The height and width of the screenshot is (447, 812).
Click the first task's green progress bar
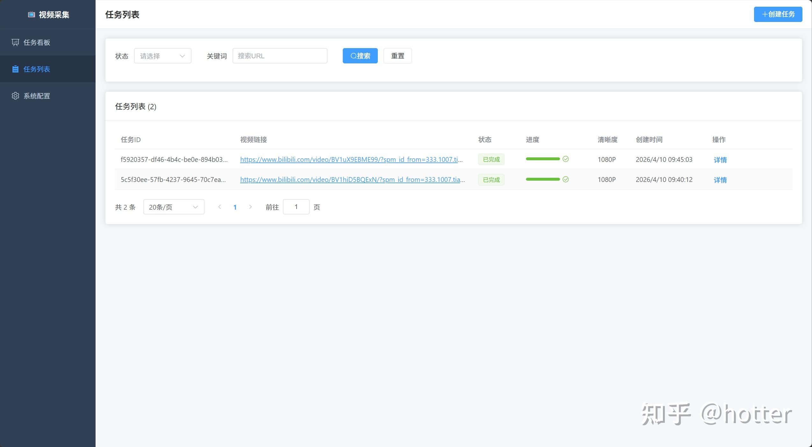tap(543, 159)
